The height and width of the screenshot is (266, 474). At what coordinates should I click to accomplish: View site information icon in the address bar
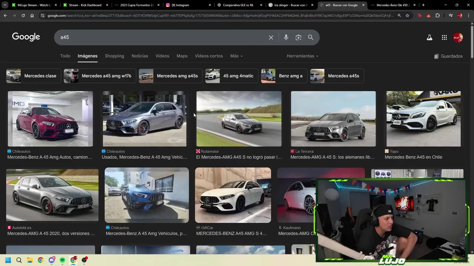coord(43,16)
